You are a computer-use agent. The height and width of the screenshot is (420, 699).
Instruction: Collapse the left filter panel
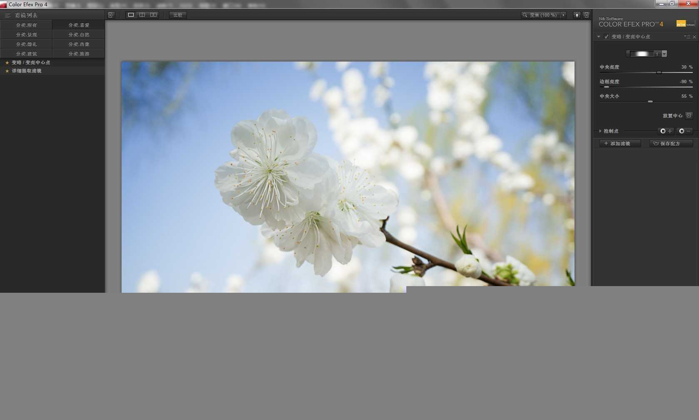coord(111,15)
